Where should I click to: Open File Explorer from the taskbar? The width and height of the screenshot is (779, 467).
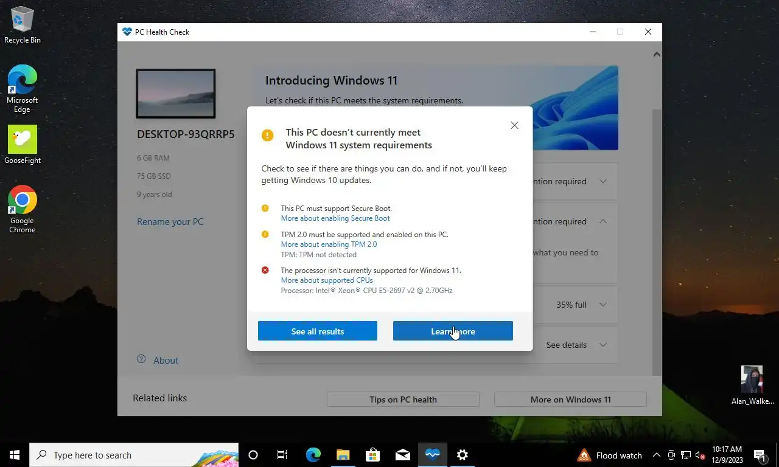[343, 455]
